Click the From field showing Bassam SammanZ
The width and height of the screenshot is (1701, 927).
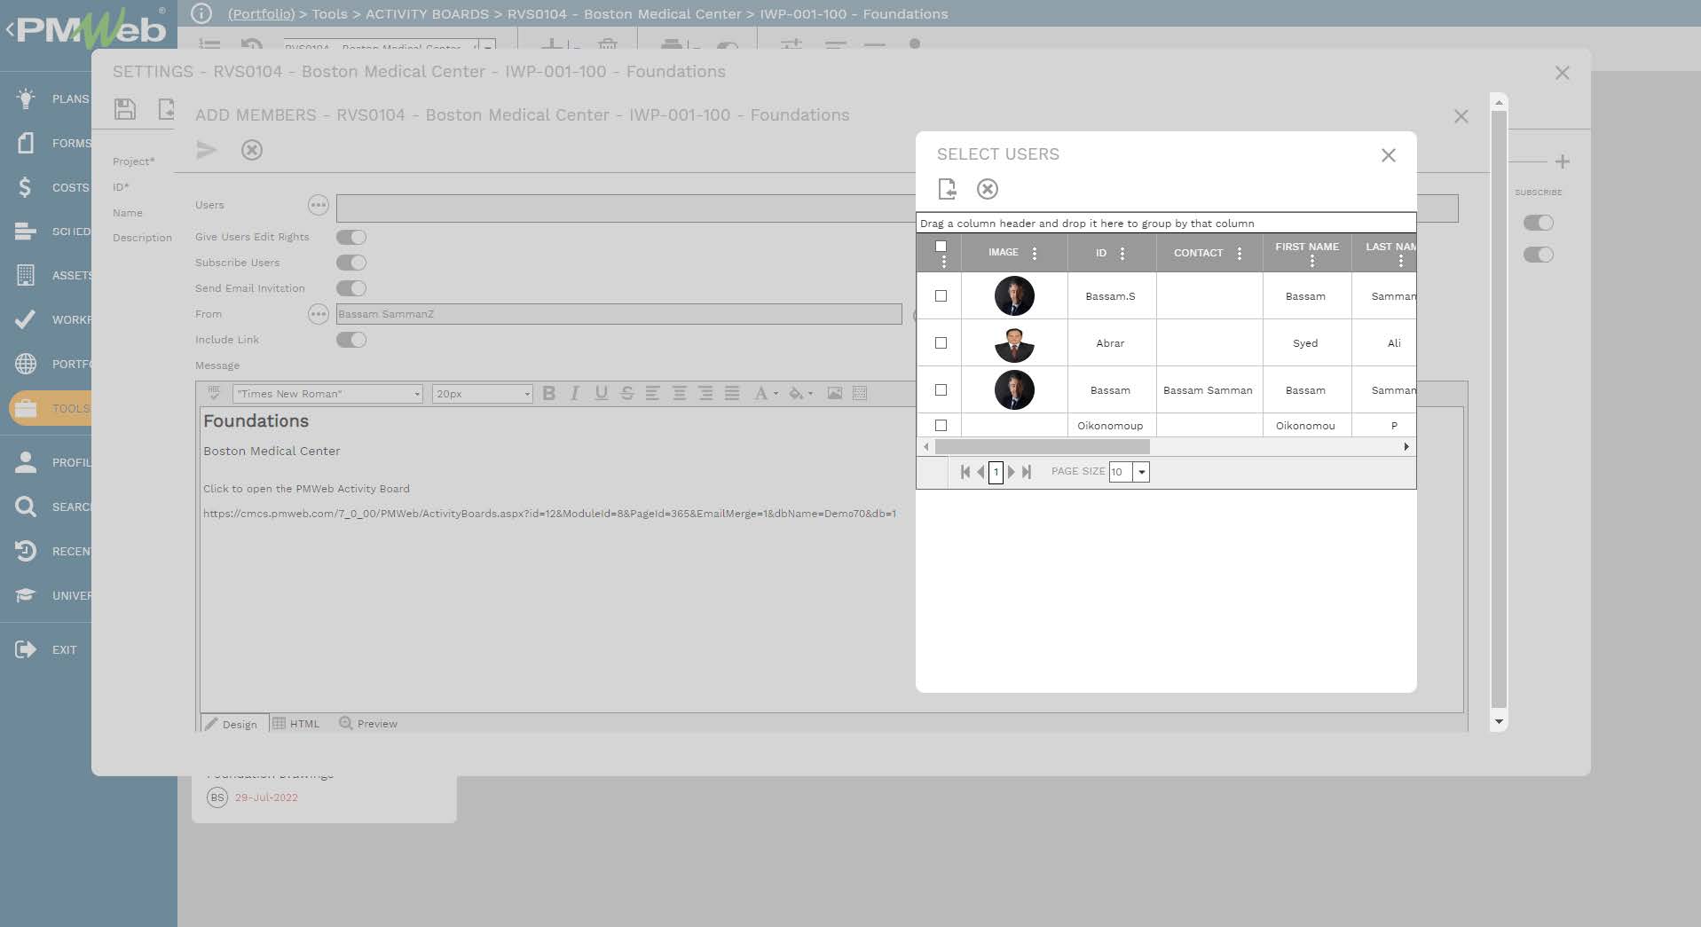(618, 314)
